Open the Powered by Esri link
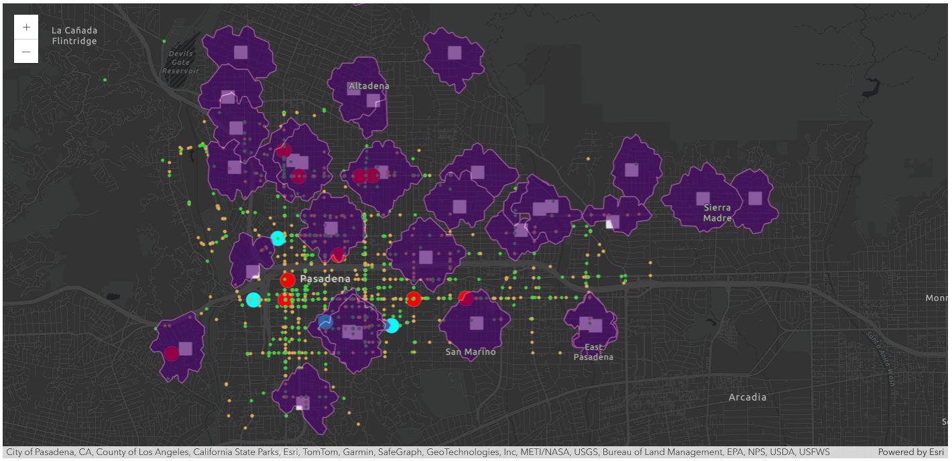This screenshot has width=952, height=461. (x=910, y=452)
